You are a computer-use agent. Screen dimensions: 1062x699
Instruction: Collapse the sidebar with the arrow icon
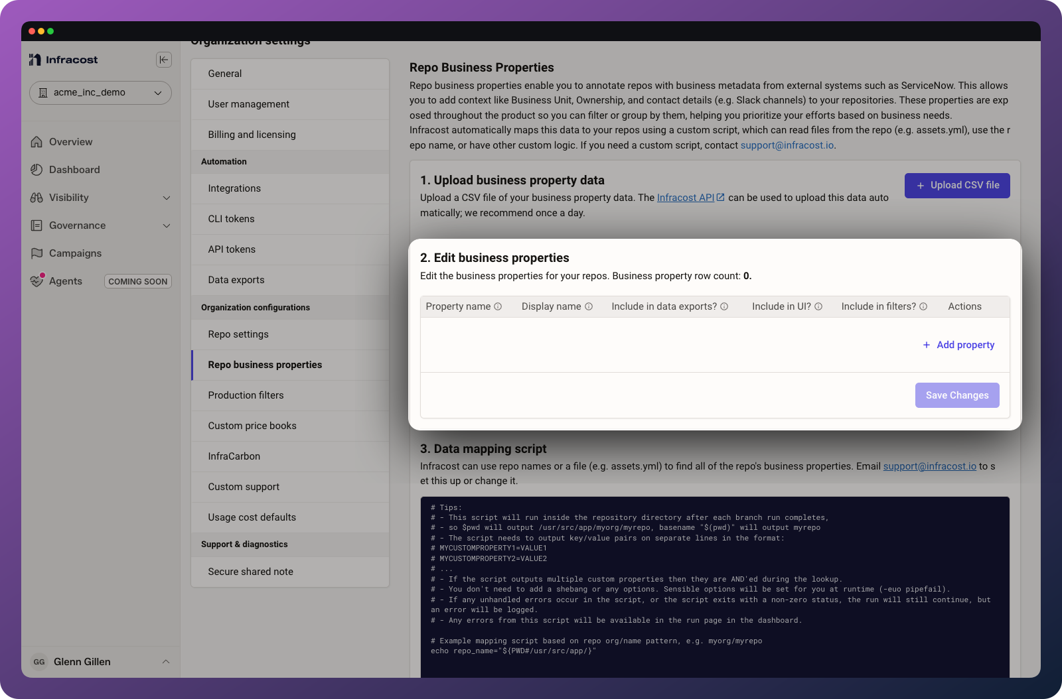164,60
